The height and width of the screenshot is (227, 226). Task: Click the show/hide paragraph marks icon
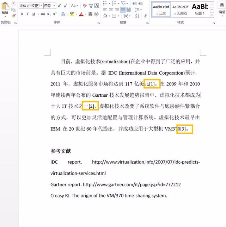pyautogui.click(x=145, y=16)
